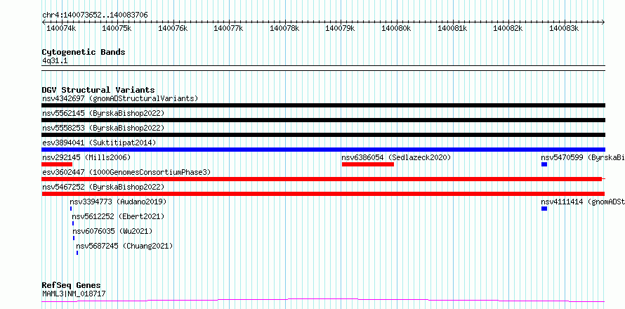Open the esv3602447 (1000GenomesConsortiumPhase3) label
Viewport: 625px width, 309px height.
(x=126, y=172)
